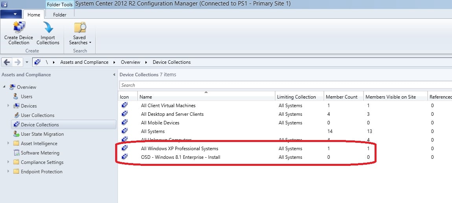Click the Users icon in navigation tree

[x=16, y=96]
